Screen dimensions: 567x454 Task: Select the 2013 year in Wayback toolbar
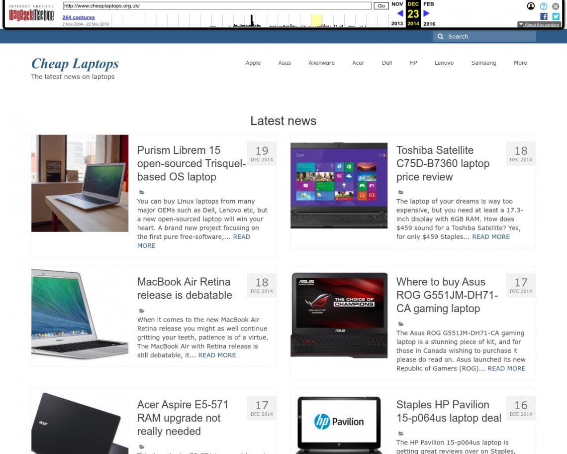click(397, 23)
